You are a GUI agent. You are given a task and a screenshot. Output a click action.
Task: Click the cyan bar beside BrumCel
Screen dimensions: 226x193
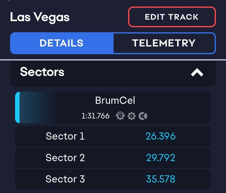[x=17, y=107]
